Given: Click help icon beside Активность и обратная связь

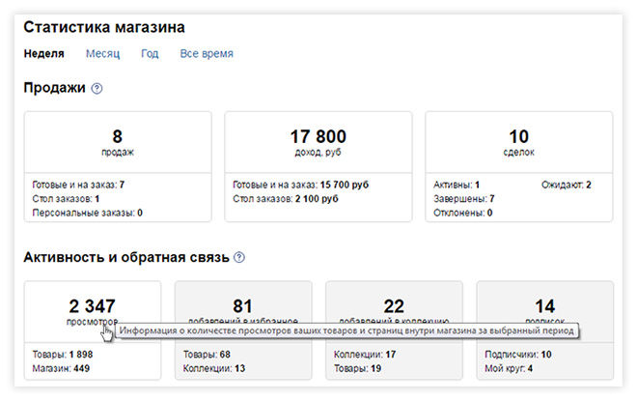Looking at the screenshot, I should pyautogui.click(x=239, y=258).
